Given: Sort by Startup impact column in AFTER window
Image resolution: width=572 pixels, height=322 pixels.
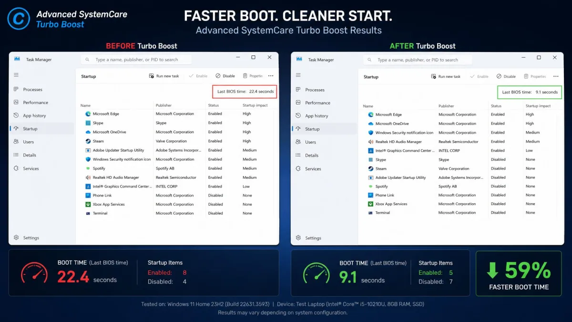Looking at the screenshot, I should (x=538, y=106).
